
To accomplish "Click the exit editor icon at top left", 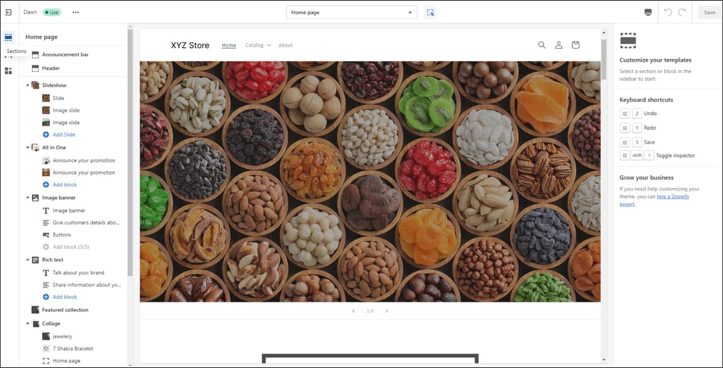I will point(8,12).
